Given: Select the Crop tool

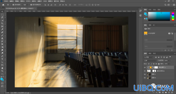Looking at the screenshot, I should [2, 23].
